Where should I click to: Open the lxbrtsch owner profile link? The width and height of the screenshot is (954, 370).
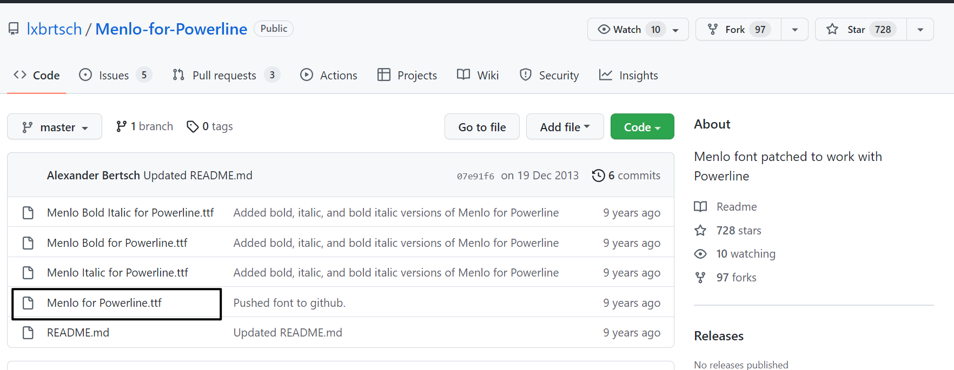[54, 29]
